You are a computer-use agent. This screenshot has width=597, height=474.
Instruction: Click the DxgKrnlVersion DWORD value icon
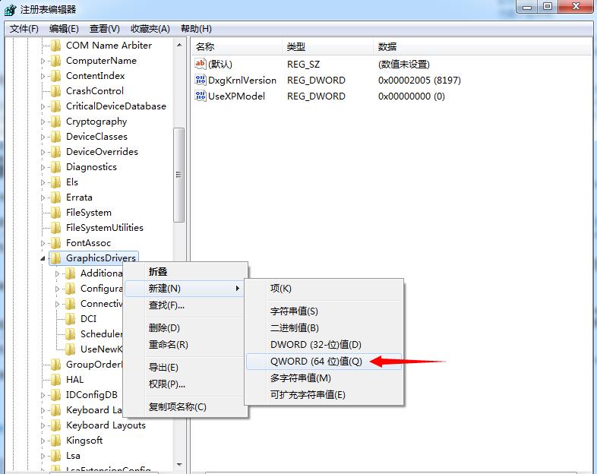click(x=201, y=80)
